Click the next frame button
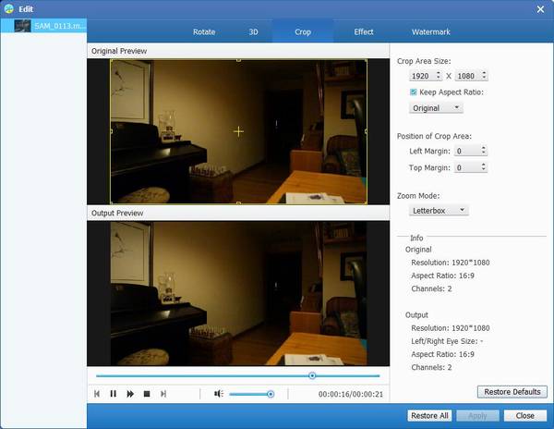554x429 pixels. click(163, 394)
